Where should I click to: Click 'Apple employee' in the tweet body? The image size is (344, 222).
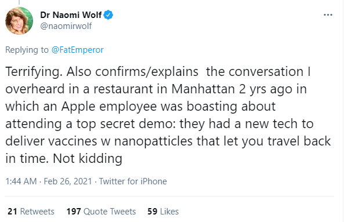[109, 107]
